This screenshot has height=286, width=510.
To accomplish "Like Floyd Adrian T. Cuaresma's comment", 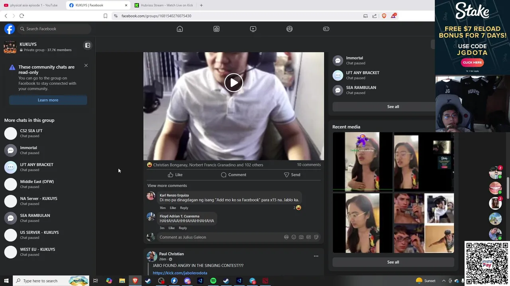I will click(x=171, y=228).
